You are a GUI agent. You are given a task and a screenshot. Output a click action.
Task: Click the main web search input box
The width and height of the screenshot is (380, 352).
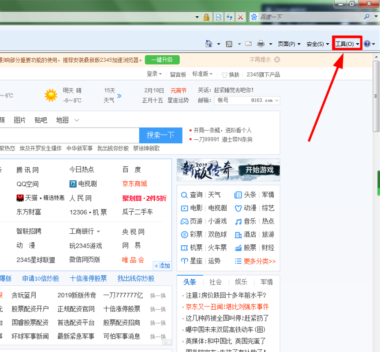tap(69, 135)
